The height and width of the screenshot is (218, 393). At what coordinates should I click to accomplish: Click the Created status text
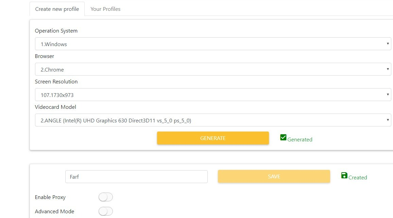pos(358,177)
